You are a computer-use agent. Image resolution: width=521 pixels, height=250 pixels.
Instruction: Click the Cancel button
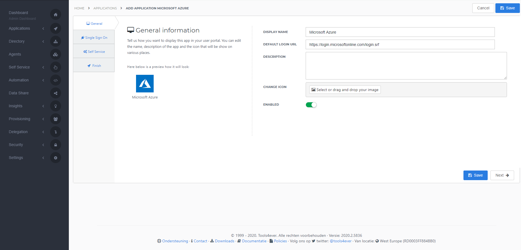pos(483,8)
